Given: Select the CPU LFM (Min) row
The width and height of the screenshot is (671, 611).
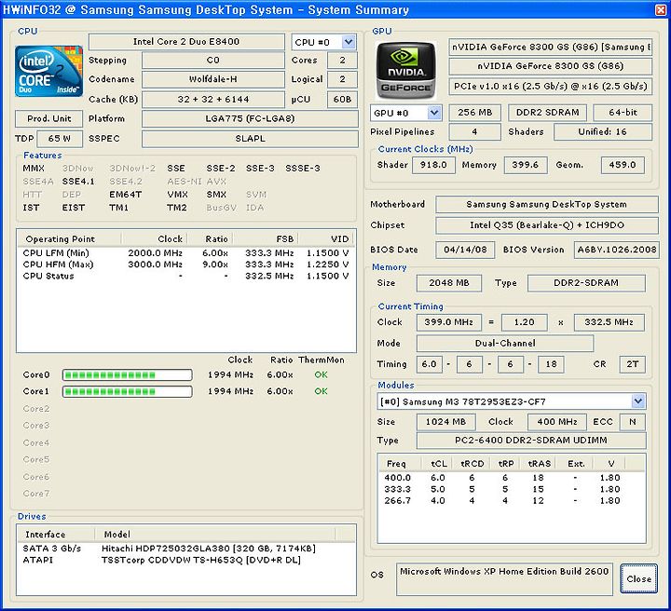Looking at the screenshot, I should 185,253.
